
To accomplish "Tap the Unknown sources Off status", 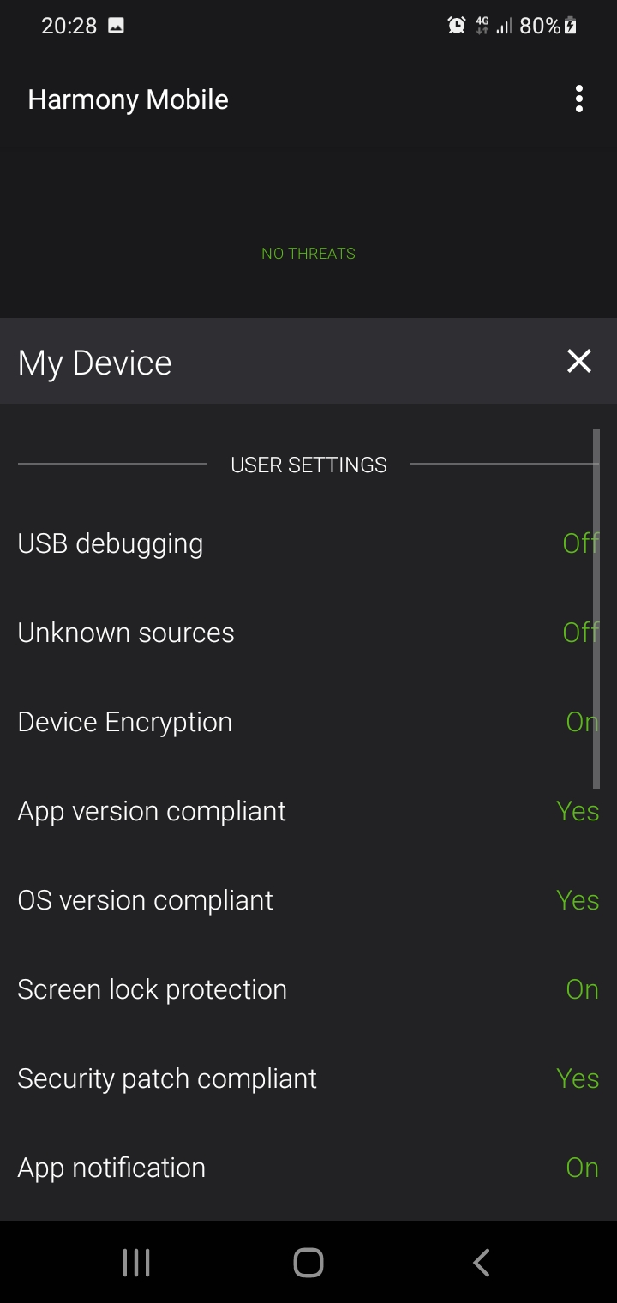I will [579, 633].
